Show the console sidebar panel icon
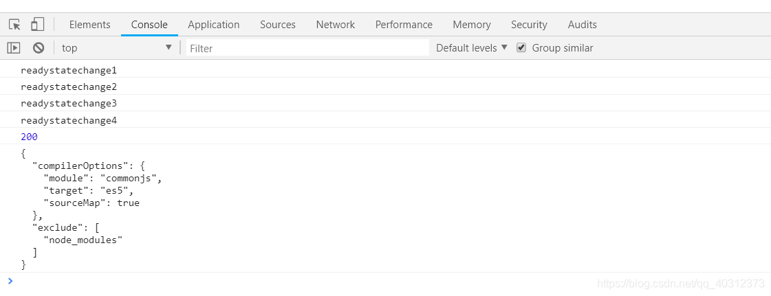This screenshot has width=771, height=296. click(x=14, y=47)
